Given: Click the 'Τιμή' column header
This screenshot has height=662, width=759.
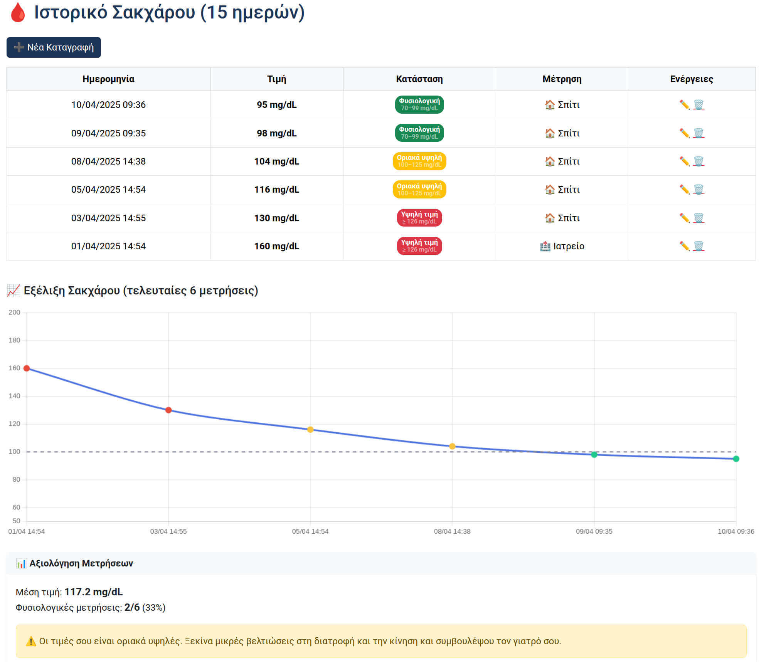Looking at the screenshot, I should pyautogui.click(x=276, y=79).
